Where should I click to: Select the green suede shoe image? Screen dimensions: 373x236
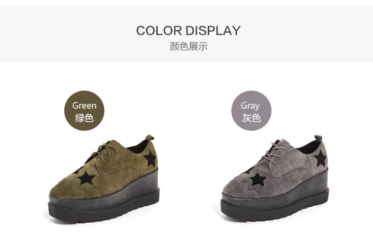pos(104,179)
